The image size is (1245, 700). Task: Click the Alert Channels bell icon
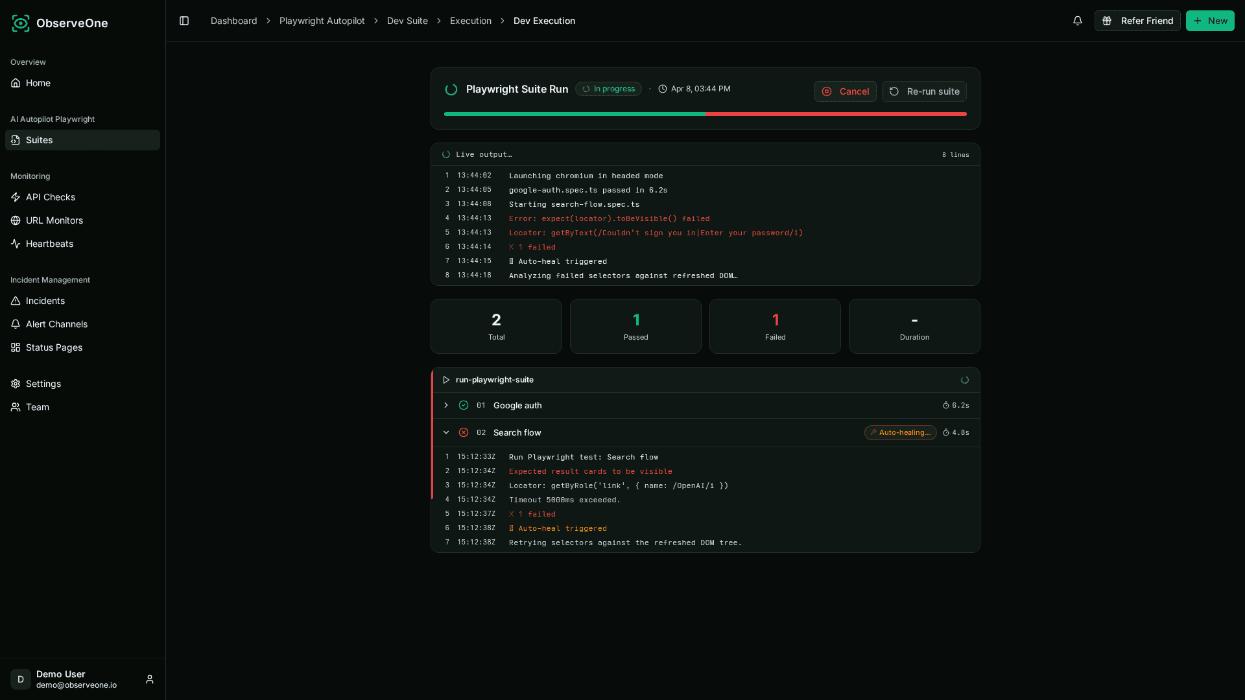click(16, 324)
